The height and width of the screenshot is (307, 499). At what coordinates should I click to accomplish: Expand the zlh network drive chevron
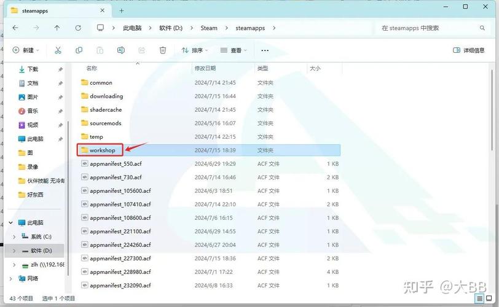(x=14, y=265)
